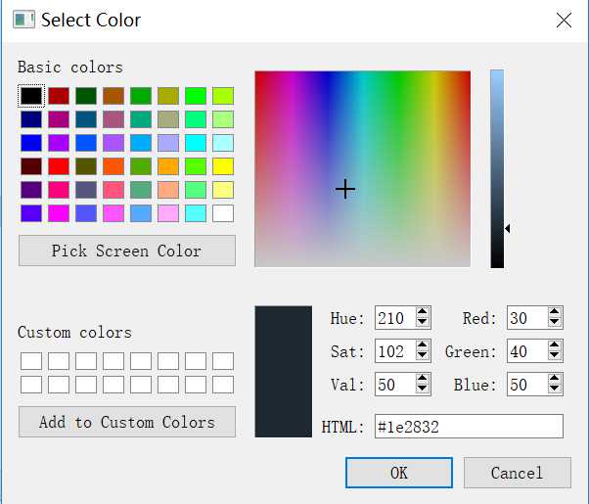Select the cyan swatch in third row
Screen dimensions: 589x504
coord(196,143)
